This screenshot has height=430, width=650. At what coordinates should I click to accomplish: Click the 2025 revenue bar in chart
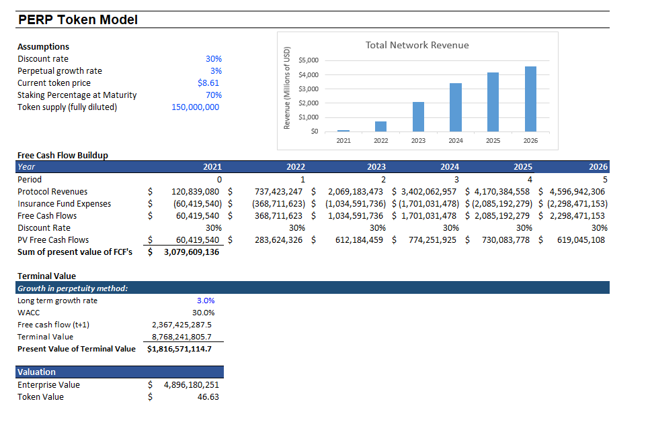[493, 102]
